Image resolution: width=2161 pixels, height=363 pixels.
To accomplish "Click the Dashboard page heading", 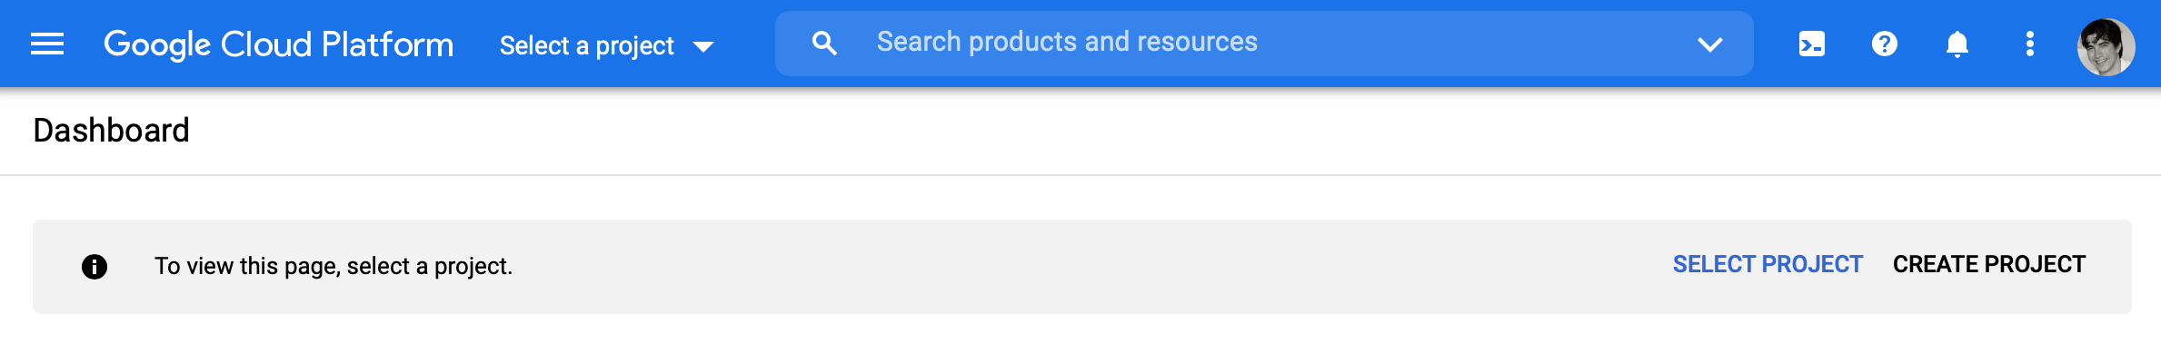I will (x=111, y=131).
